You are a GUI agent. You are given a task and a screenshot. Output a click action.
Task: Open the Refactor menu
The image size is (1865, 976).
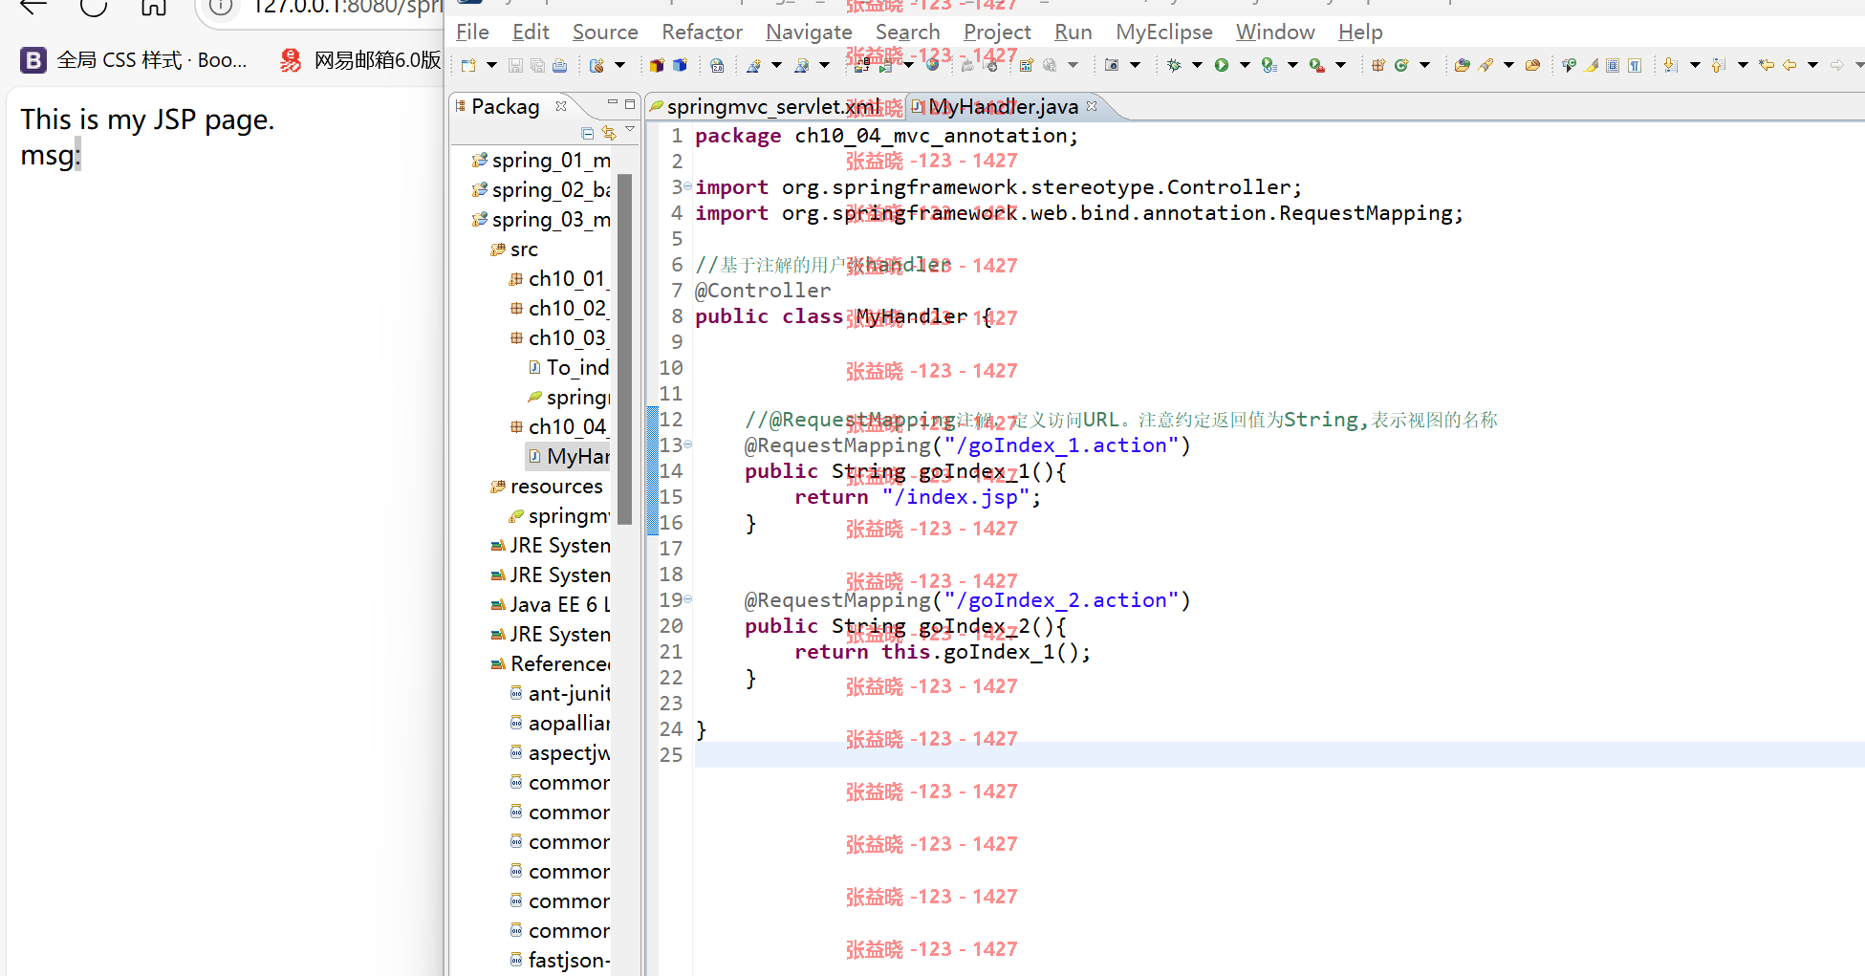(x=702, y=32)
